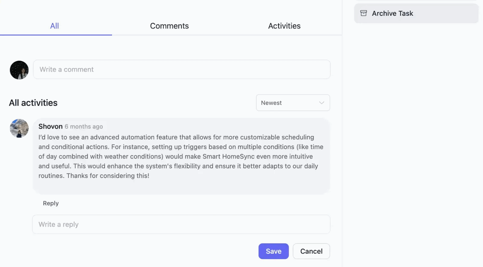This screenshot has height=267, width=483.
Task: Select the Archive Task button
Action: click(x=416, y=13)
